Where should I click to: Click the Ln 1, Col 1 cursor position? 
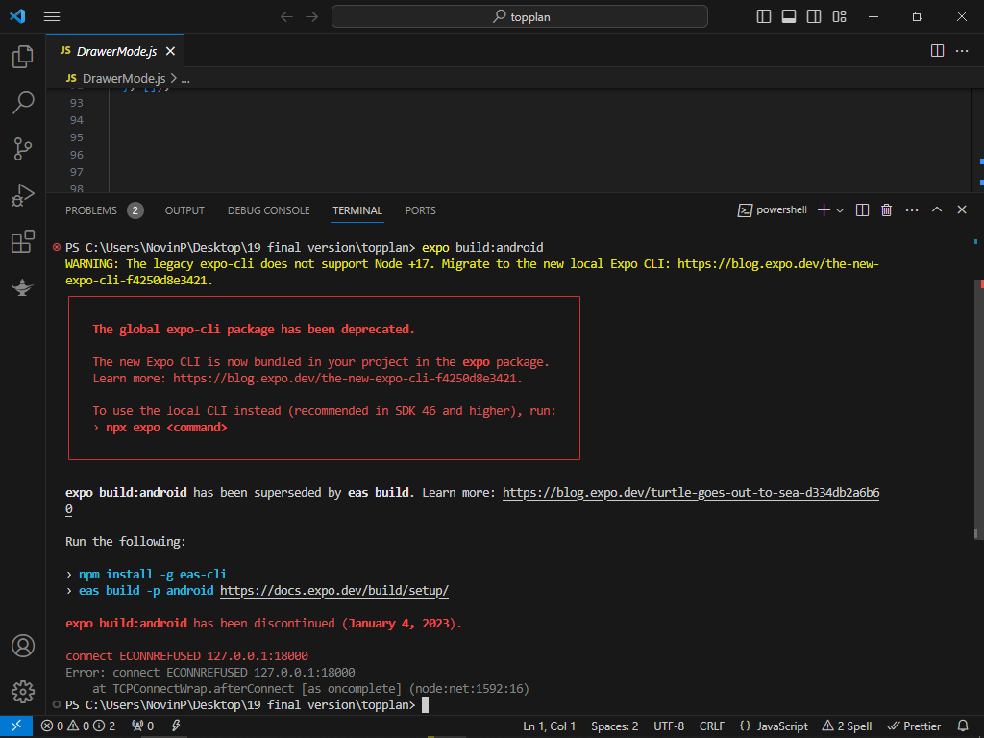point(549,726)
